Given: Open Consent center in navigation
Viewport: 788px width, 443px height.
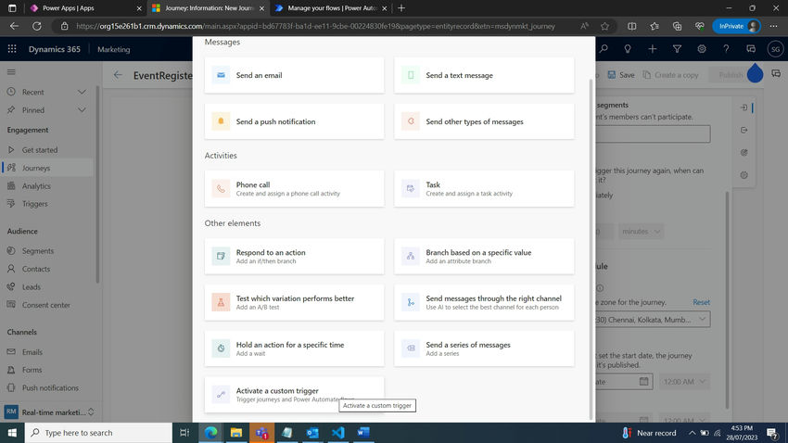Looking at the screenshot, I should click(46, 305).
